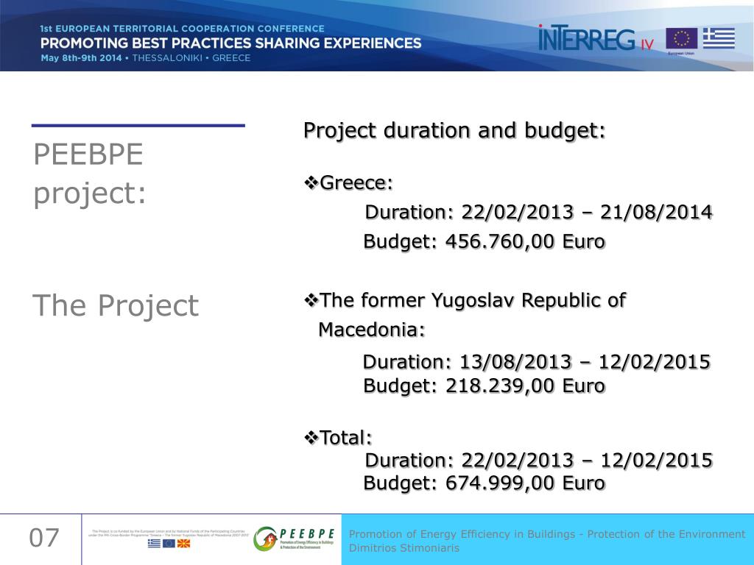Click the small Greek flag in footer
Viewport: 754px width, 565px height.
click(155, 544)
